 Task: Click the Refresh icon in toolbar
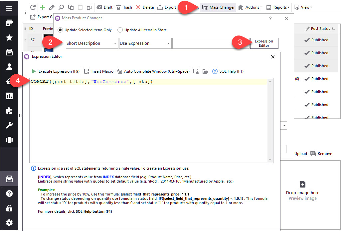coord(33,7)
